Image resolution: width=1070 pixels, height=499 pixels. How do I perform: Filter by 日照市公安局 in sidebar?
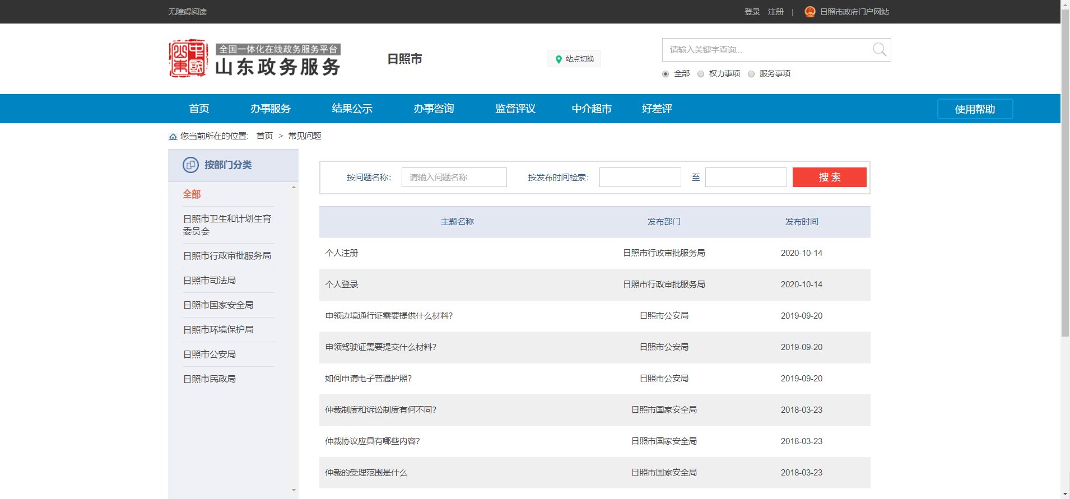(x=210, y=355)
